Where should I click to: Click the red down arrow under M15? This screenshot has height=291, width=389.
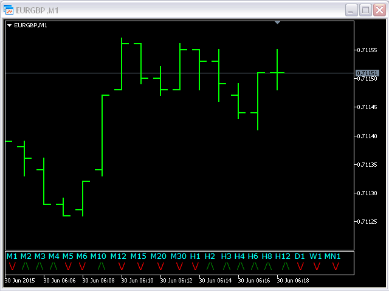point(140,267)
